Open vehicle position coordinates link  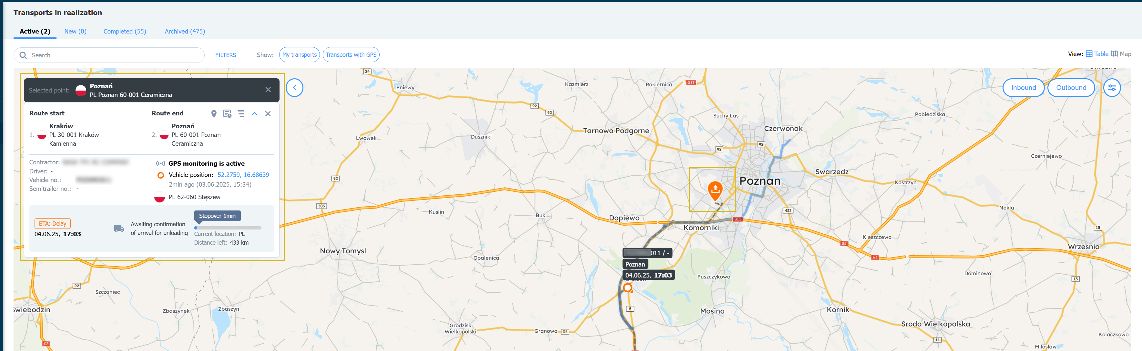point(243,175)
